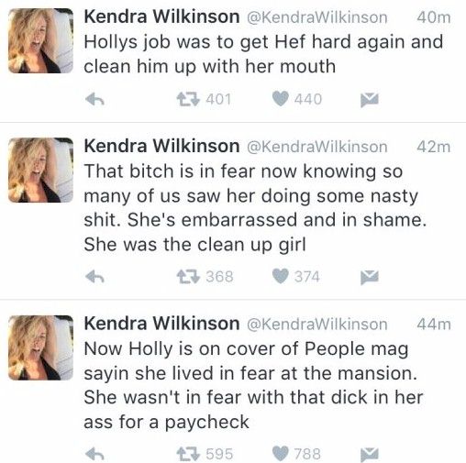Image resolution: width=466 pixels, height=463 pixels.
Task: Message icon on the 40m tweet
Action: [370, 100]
